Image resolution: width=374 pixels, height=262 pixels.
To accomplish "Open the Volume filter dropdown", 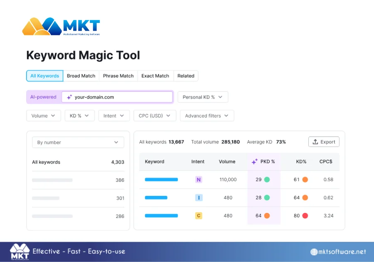I will (44, 116).
